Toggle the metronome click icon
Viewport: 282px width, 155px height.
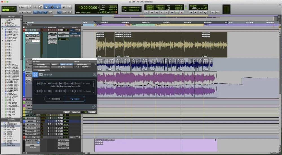(x=195, y=13)
